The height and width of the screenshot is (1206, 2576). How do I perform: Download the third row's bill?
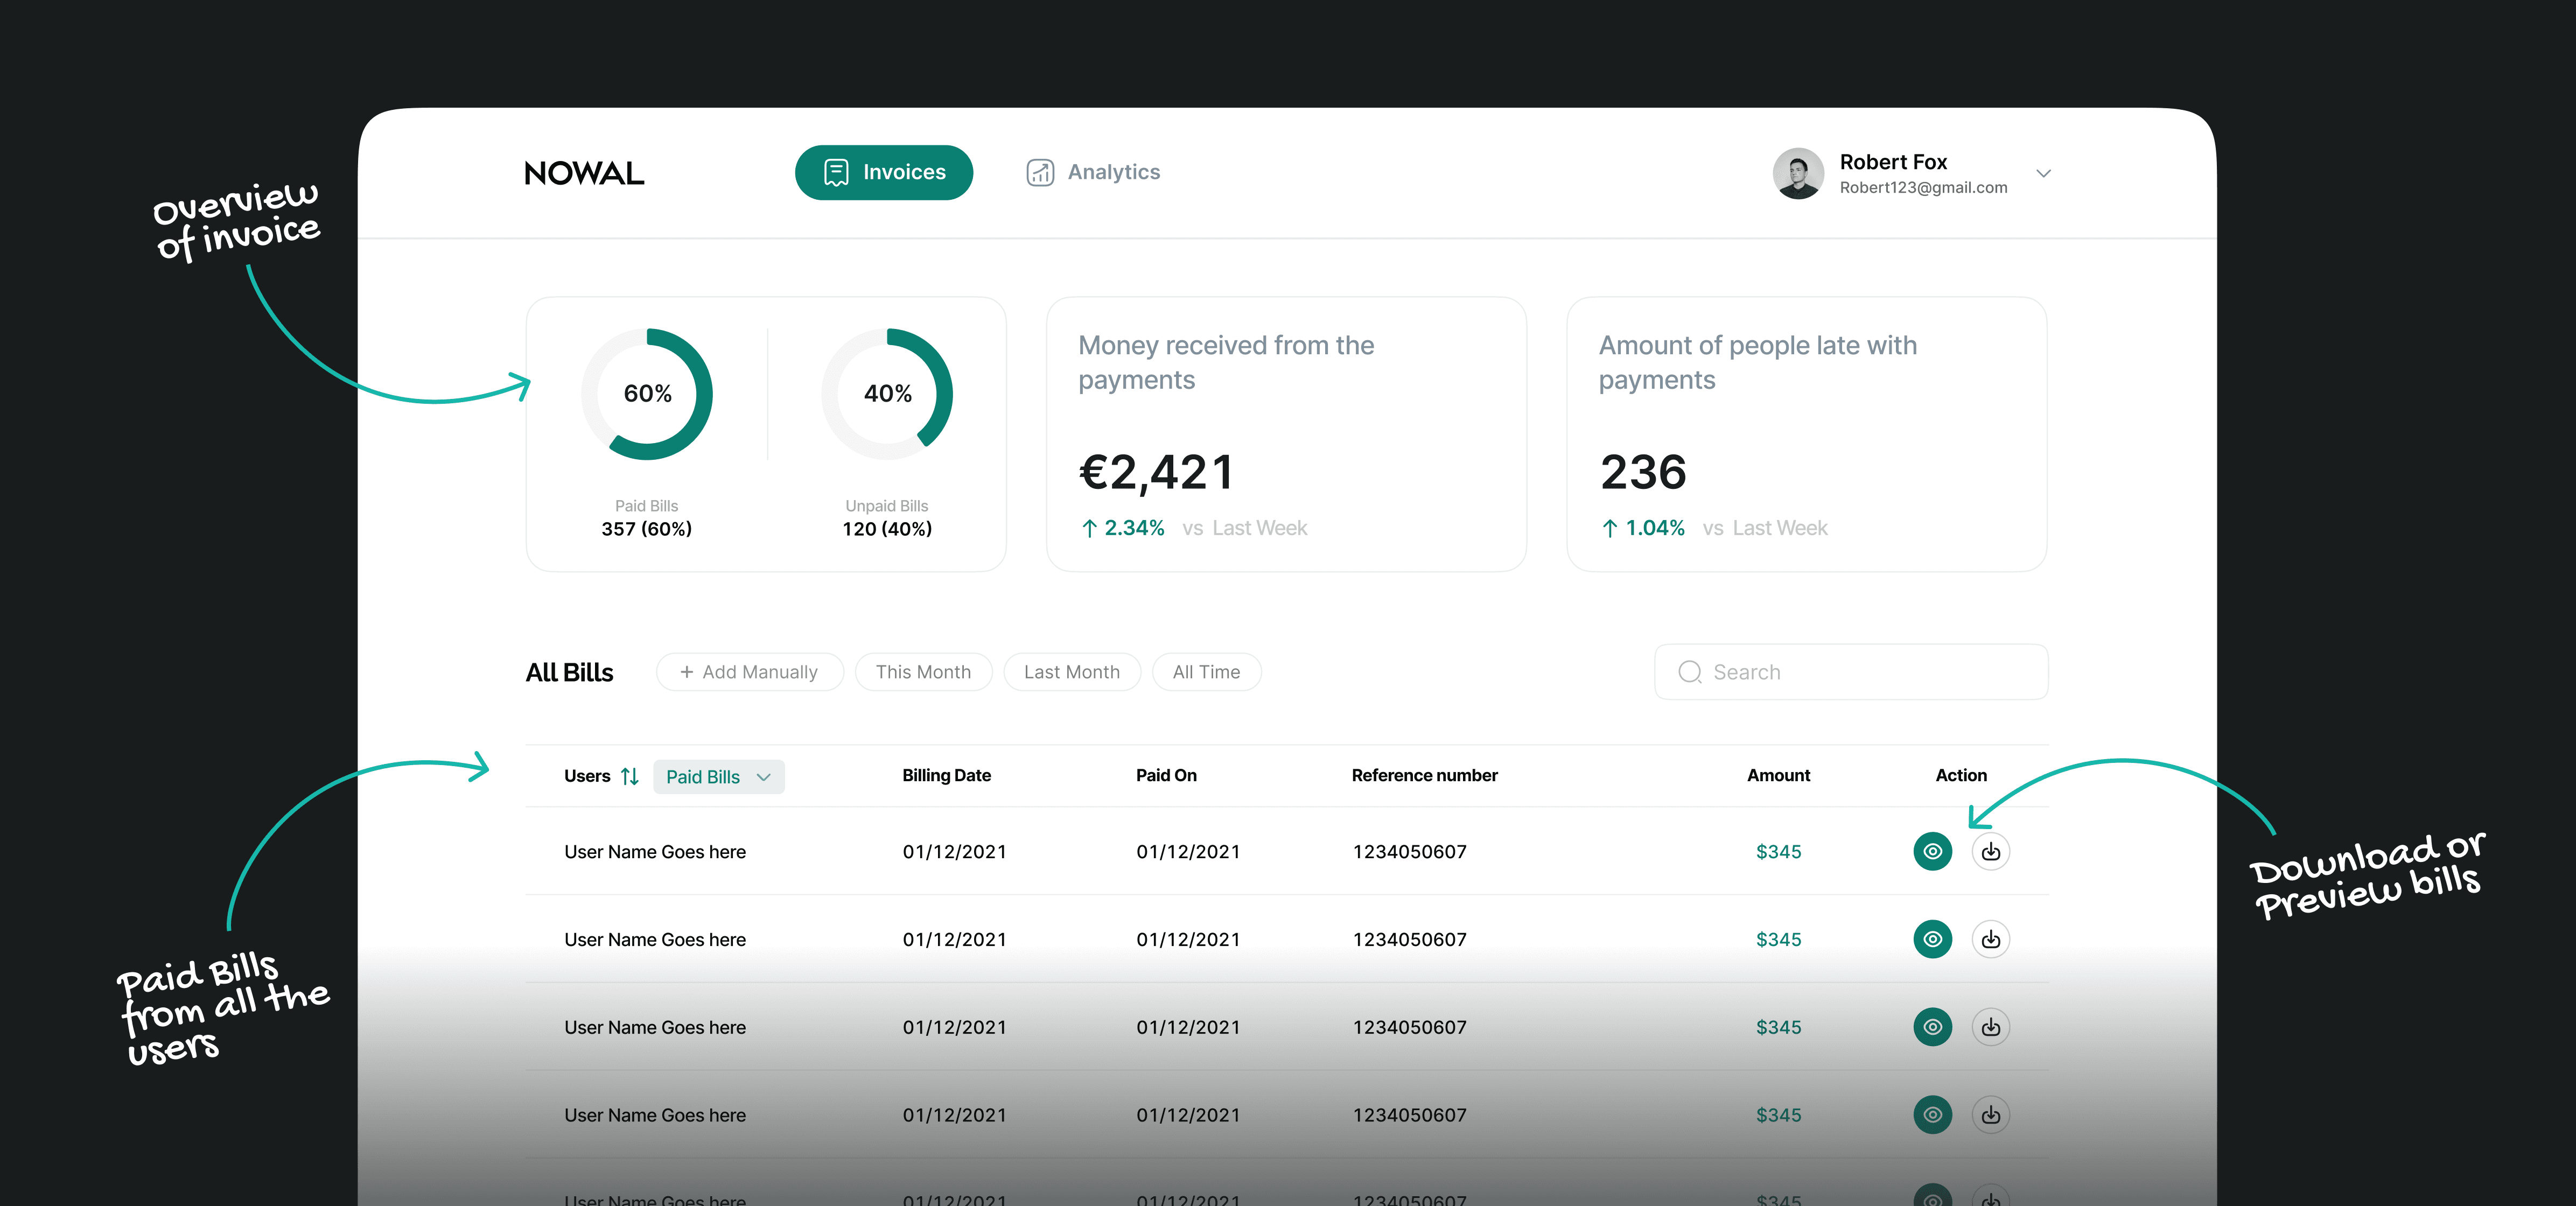[x=1990, y=1027]
